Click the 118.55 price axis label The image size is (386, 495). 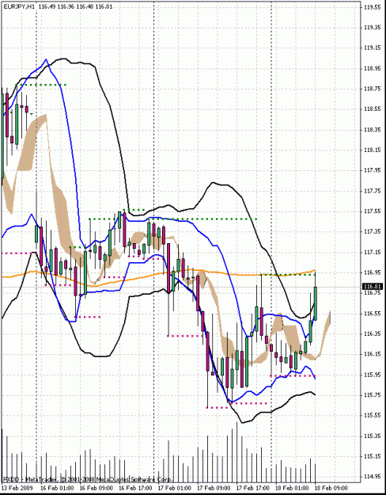click(372, 109)
